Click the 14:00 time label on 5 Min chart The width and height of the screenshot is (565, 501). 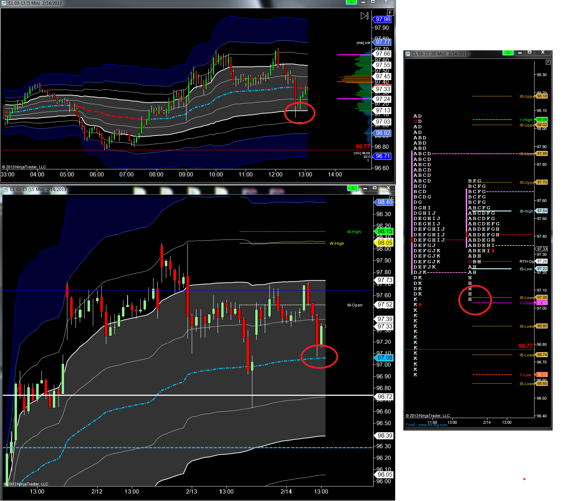[x=335, y=174]
